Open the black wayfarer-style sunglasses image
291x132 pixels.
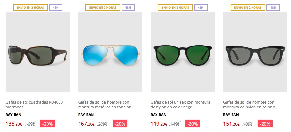[x=255, y=52]
